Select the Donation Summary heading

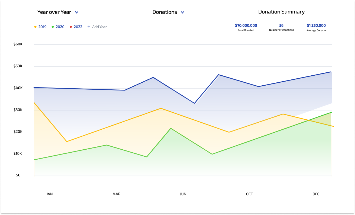click(x=282, y=12)
